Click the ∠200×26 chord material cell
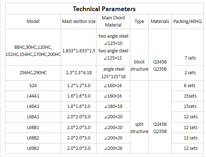The height and width of the screenshot is (157, 206). coord(113,148)
